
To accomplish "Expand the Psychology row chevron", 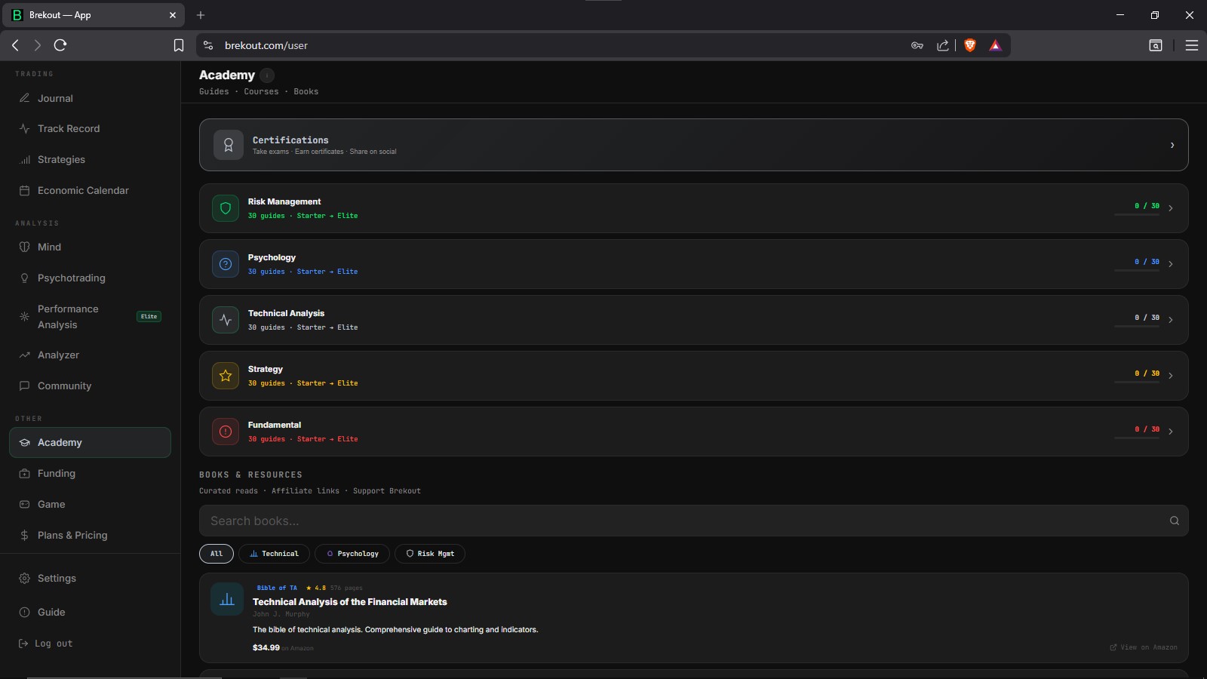I will click(x=1171, y=264).
